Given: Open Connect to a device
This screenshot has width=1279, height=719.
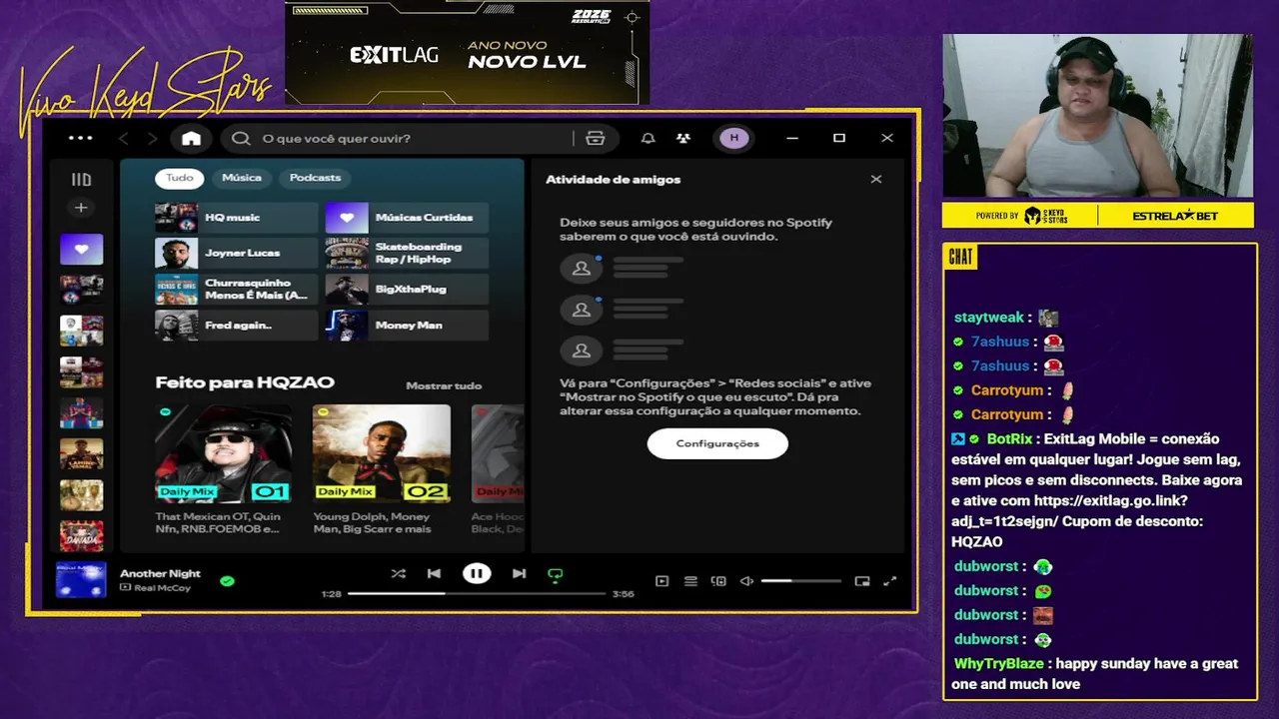Looking at the screenshot, I should pyautogui.click(x=718, y=581).
